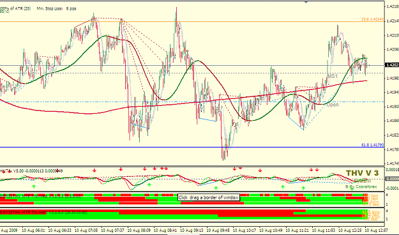Viewport: 399px width, 235px height.
Task: Click the '23.6 1.42143' Fibonacci level label
Action: click(x=373, y=19)
